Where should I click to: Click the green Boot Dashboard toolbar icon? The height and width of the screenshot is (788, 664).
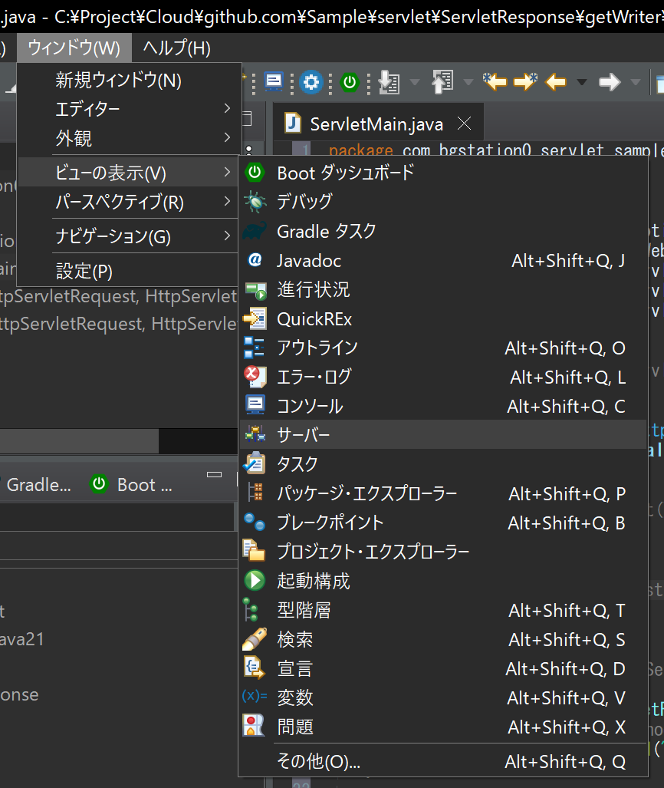pyautogui.click(x=350, y=82)
